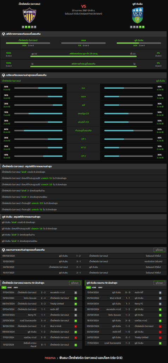Click D badge on 30/03/2024 Kerry FC row
Viewport: 168px width, 363px height.
pos(76,315)
